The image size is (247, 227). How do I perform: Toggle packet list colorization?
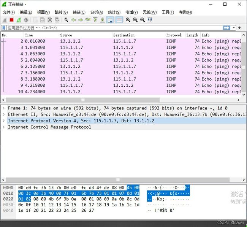(119, 20)
